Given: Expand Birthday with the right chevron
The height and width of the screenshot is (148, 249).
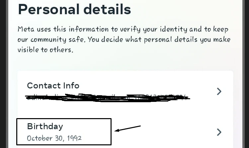Looking at the screenshot, I should point(219,132).
